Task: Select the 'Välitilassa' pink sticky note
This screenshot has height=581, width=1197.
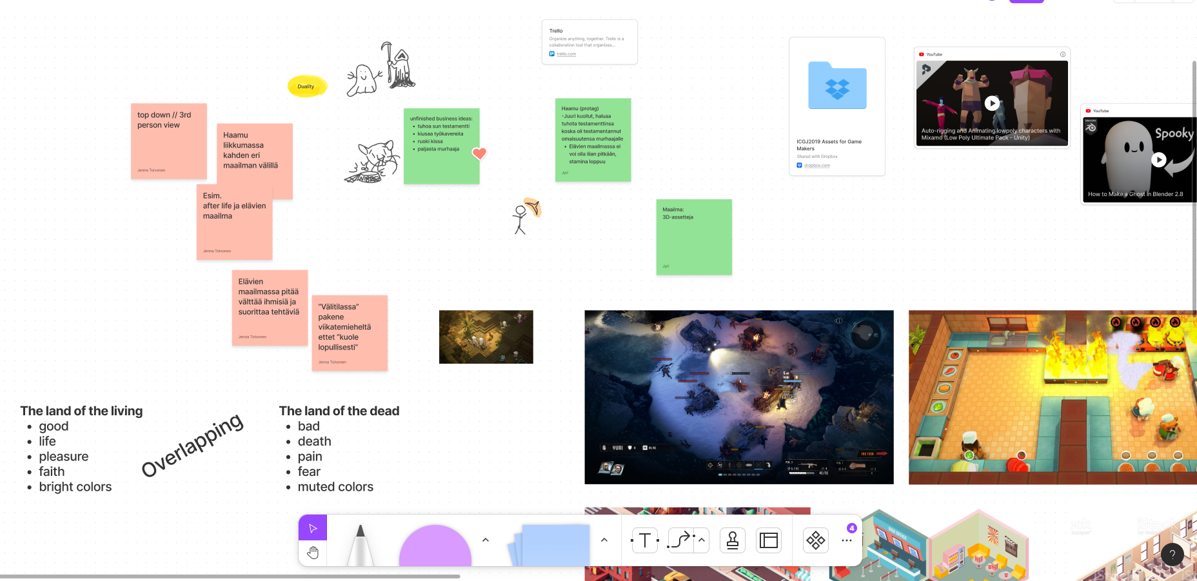Action: (x=350, y=333)
